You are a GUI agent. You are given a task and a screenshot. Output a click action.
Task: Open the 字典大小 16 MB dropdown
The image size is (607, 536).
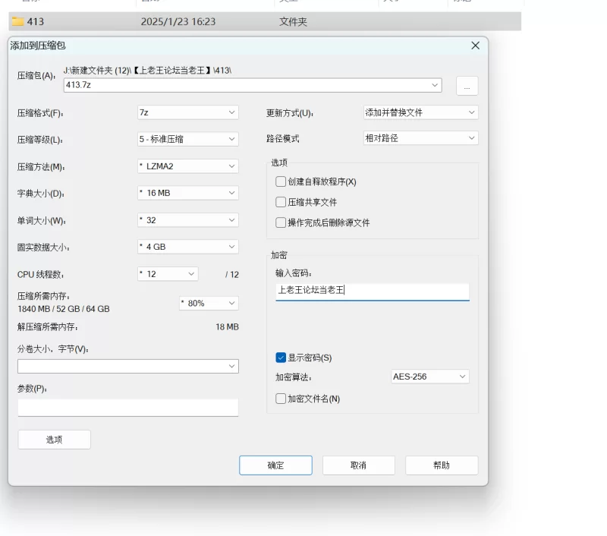click(188, 193)
